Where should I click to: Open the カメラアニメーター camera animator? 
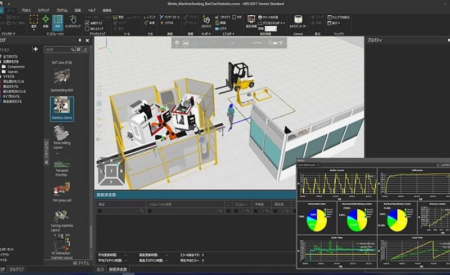click(x=298, y=21)
